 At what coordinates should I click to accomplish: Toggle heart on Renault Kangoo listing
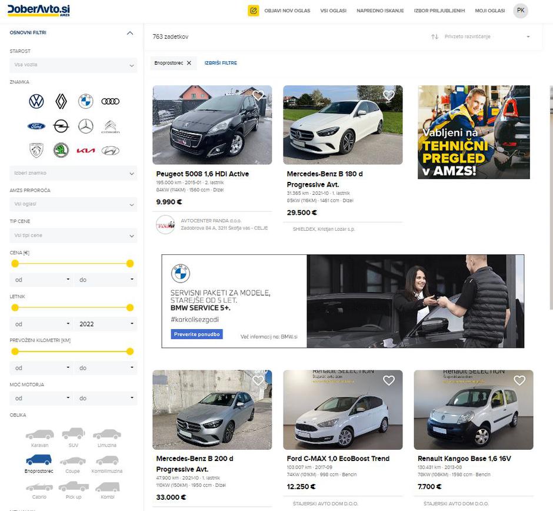[x=519, y=380]
